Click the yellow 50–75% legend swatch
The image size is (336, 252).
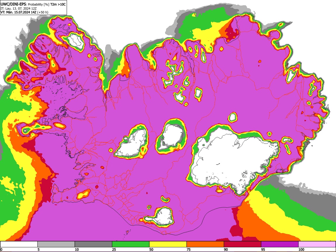pyautogui.click(x=168, y=244)
